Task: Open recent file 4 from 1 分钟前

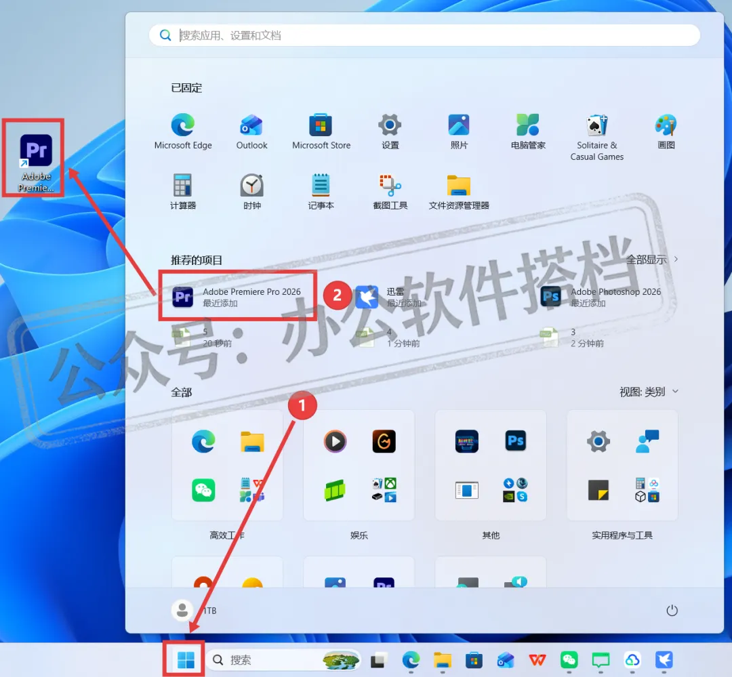Action: coord(388,337)
